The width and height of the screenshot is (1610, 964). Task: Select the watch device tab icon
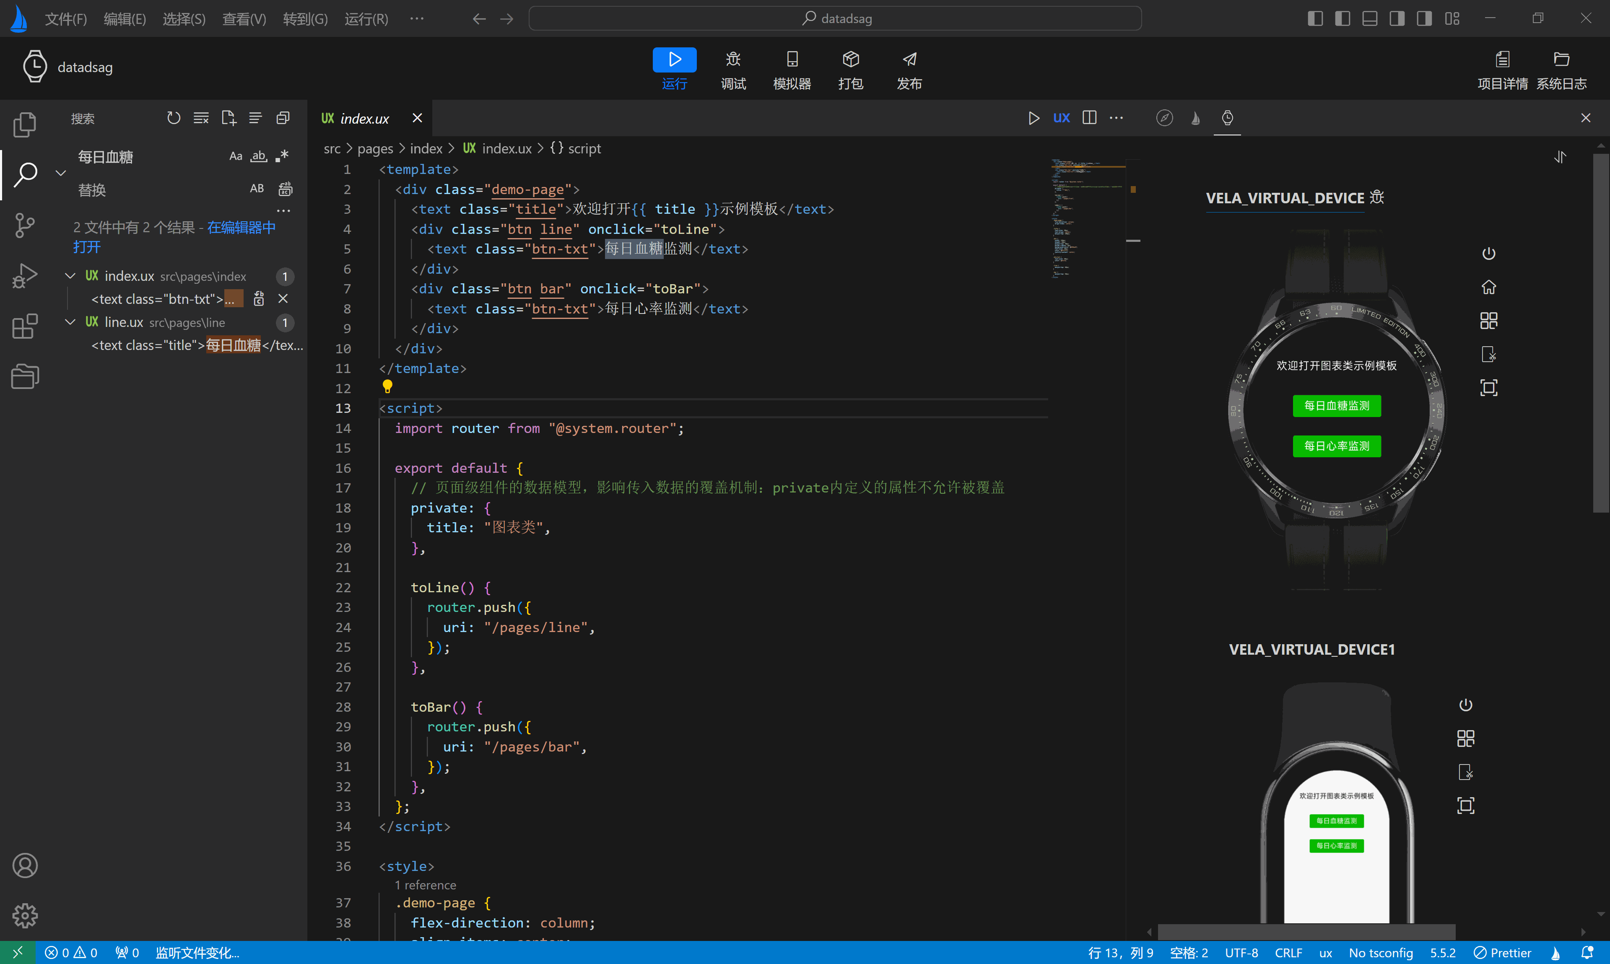1227,118
